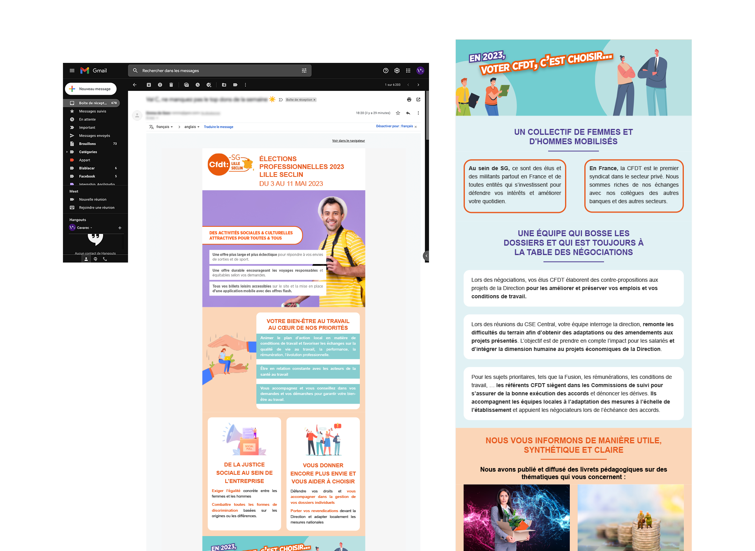Start a Nouvelle réunion in Meet

coord(92,200)
